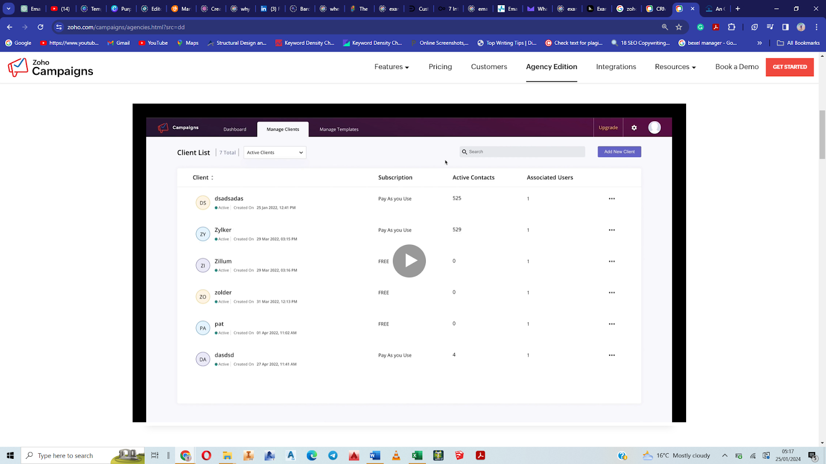Bookmark this page with the star icon
The width and height of the screenshot is (826, 464).
tap(679, 27)
